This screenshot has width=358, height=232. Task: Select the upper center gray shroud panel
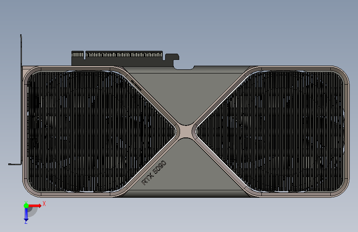coord(186,96)
